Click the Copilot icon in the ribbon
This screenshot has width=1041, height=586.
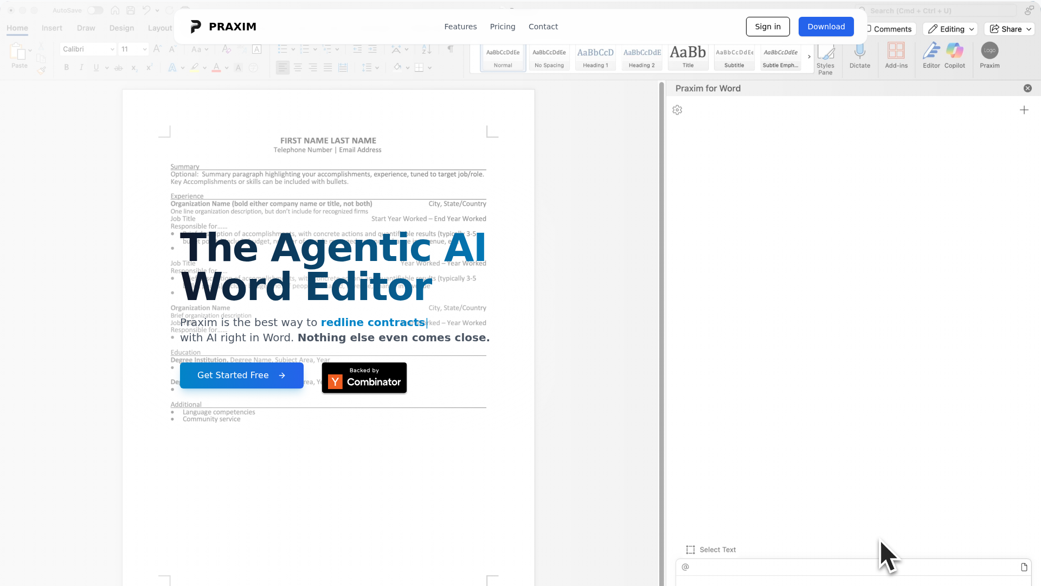[955, 55]
